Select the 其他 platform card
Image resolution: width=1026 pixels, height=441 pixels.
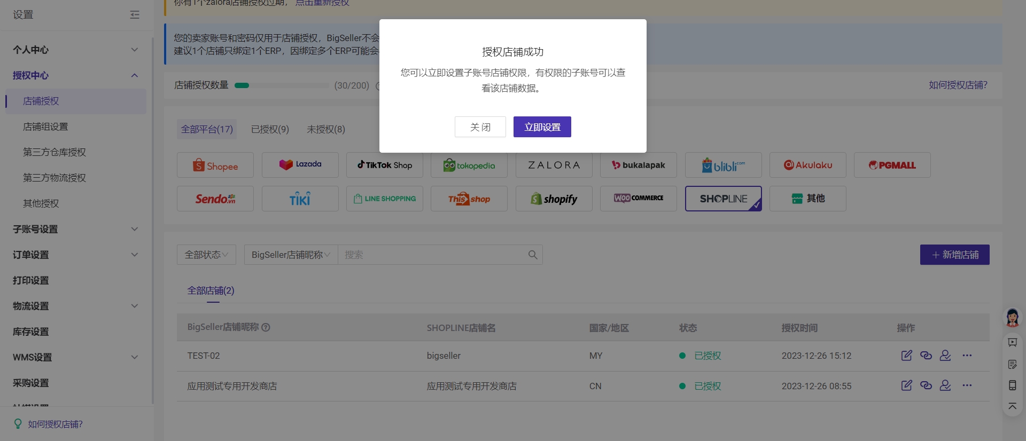[x=808, y=199]
